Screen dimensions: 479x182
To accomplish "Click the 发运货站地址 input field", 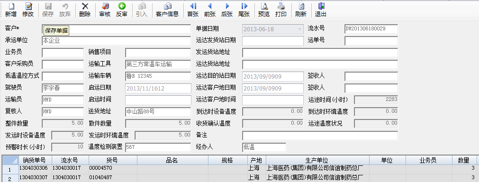I will (x=320, y=53).
